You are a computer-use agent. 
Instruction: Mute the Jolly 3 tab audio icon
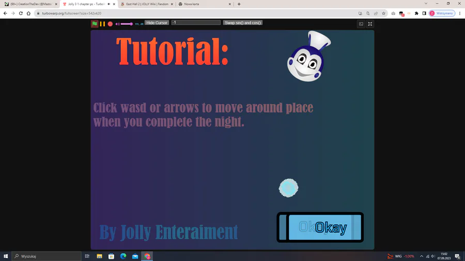point(109,4)
